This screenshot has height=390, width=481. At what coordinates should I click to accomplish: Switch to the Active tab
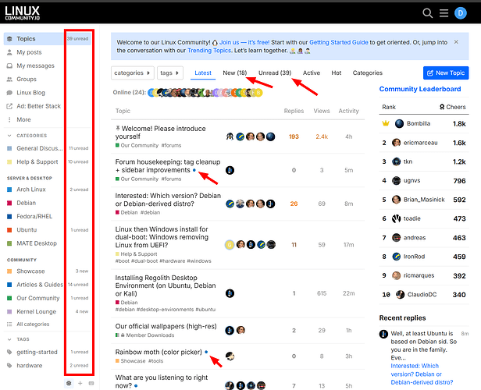pos(312,73)
